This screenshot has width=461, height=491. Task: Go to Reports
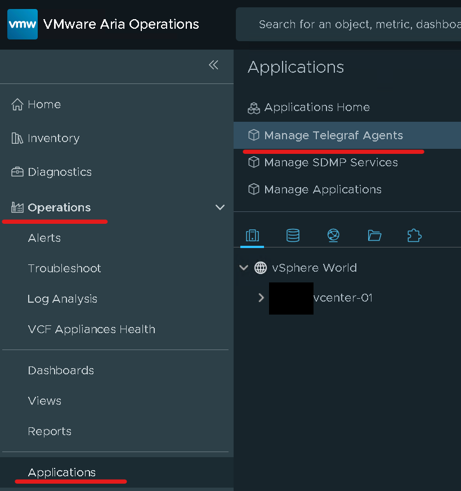click(50, 431)
